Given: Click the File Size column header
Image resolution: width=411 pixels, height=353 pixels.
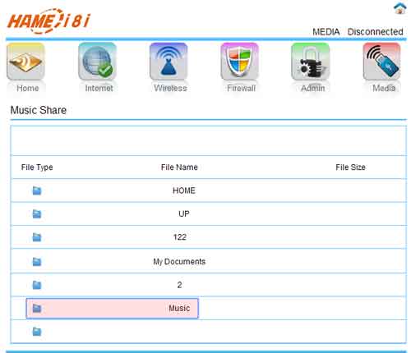Looking at the screenshot, I should point(350,167).
